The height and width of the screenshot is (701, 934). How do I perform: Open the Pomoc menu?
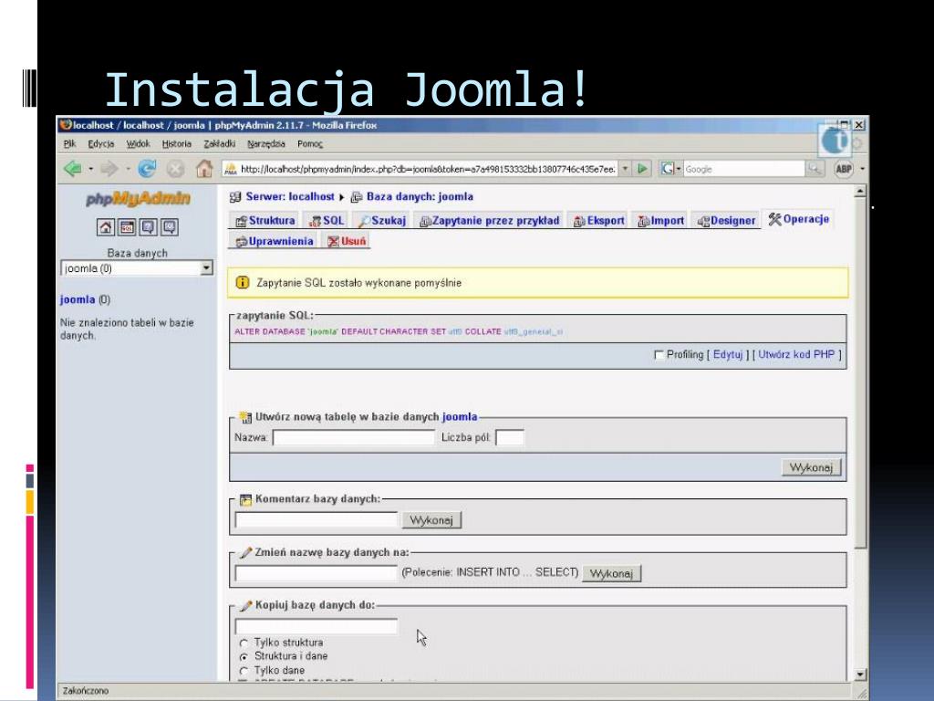coord(310,143)
